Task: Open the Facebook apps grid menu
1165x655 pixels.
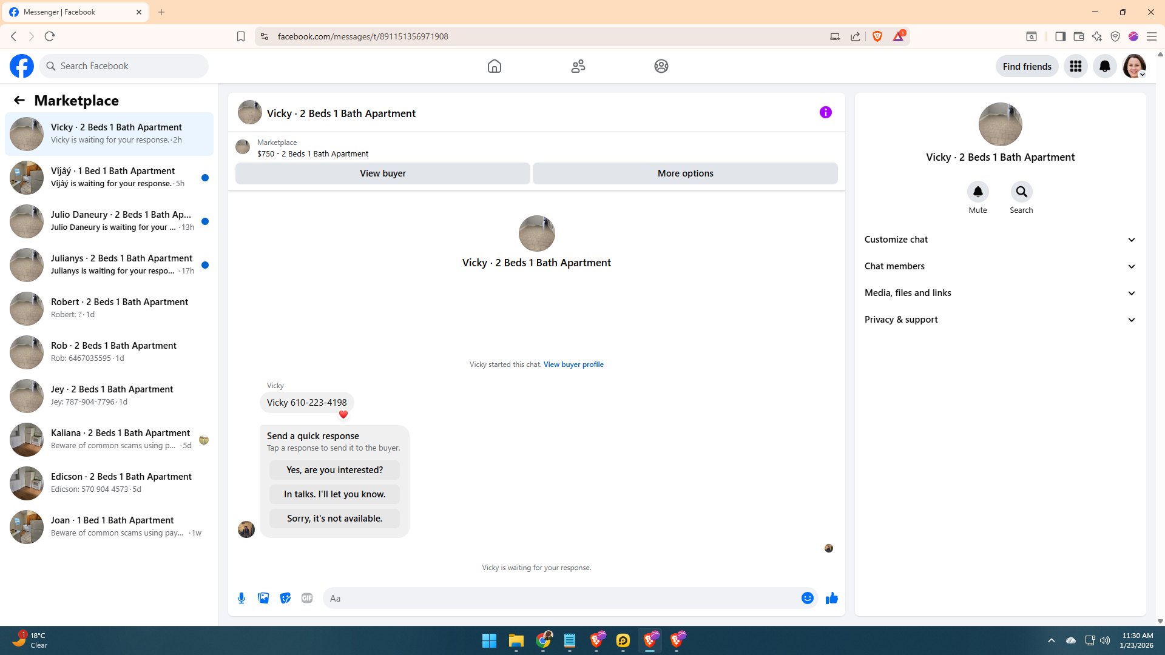Action: (1075, 66)
